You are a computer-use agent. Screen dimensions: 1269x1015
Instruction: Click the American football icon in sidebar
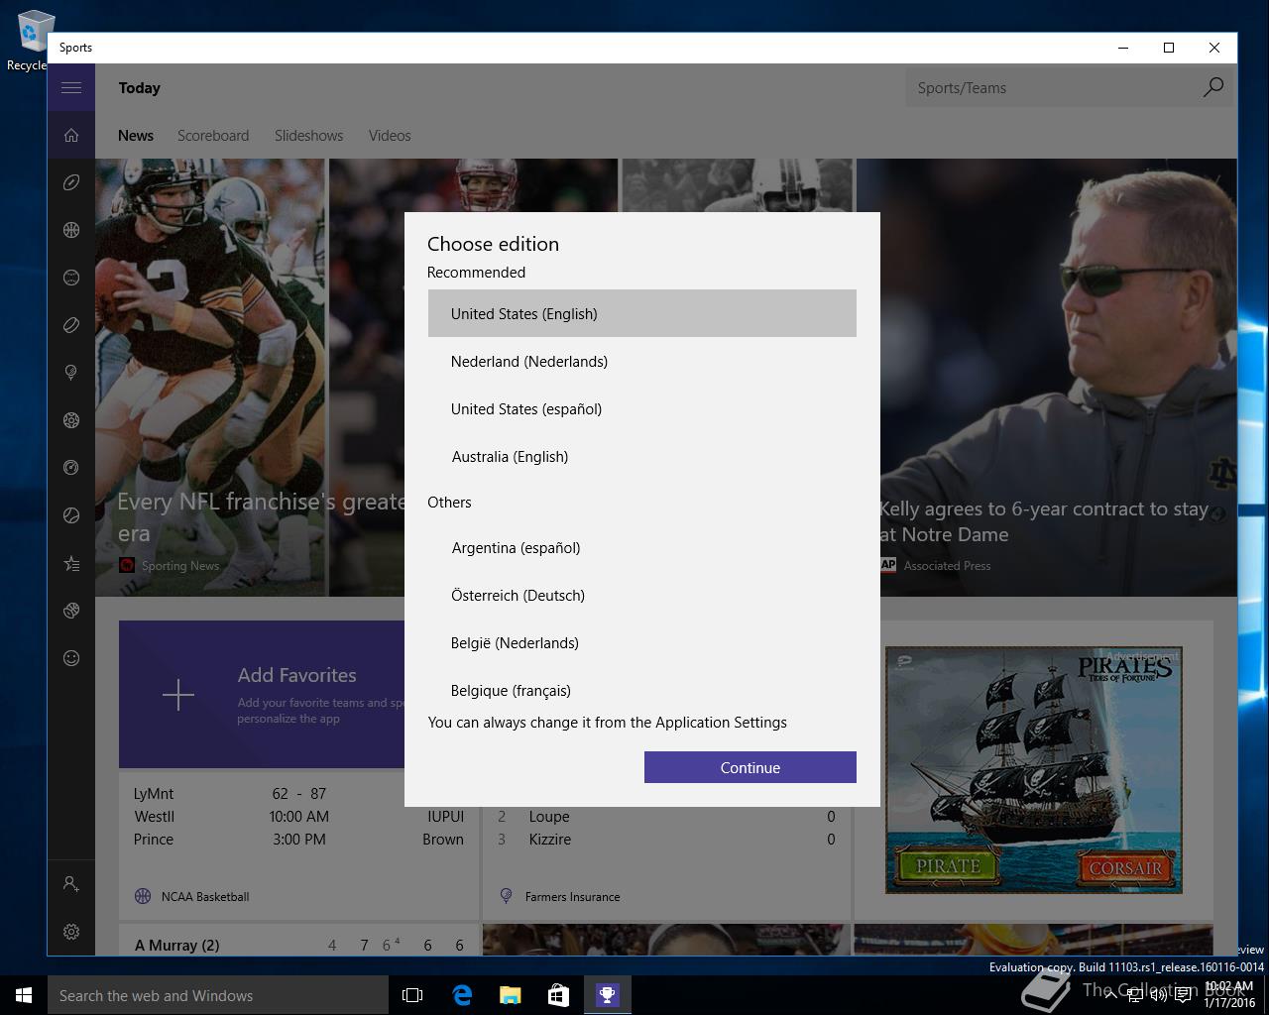(71, 182)
